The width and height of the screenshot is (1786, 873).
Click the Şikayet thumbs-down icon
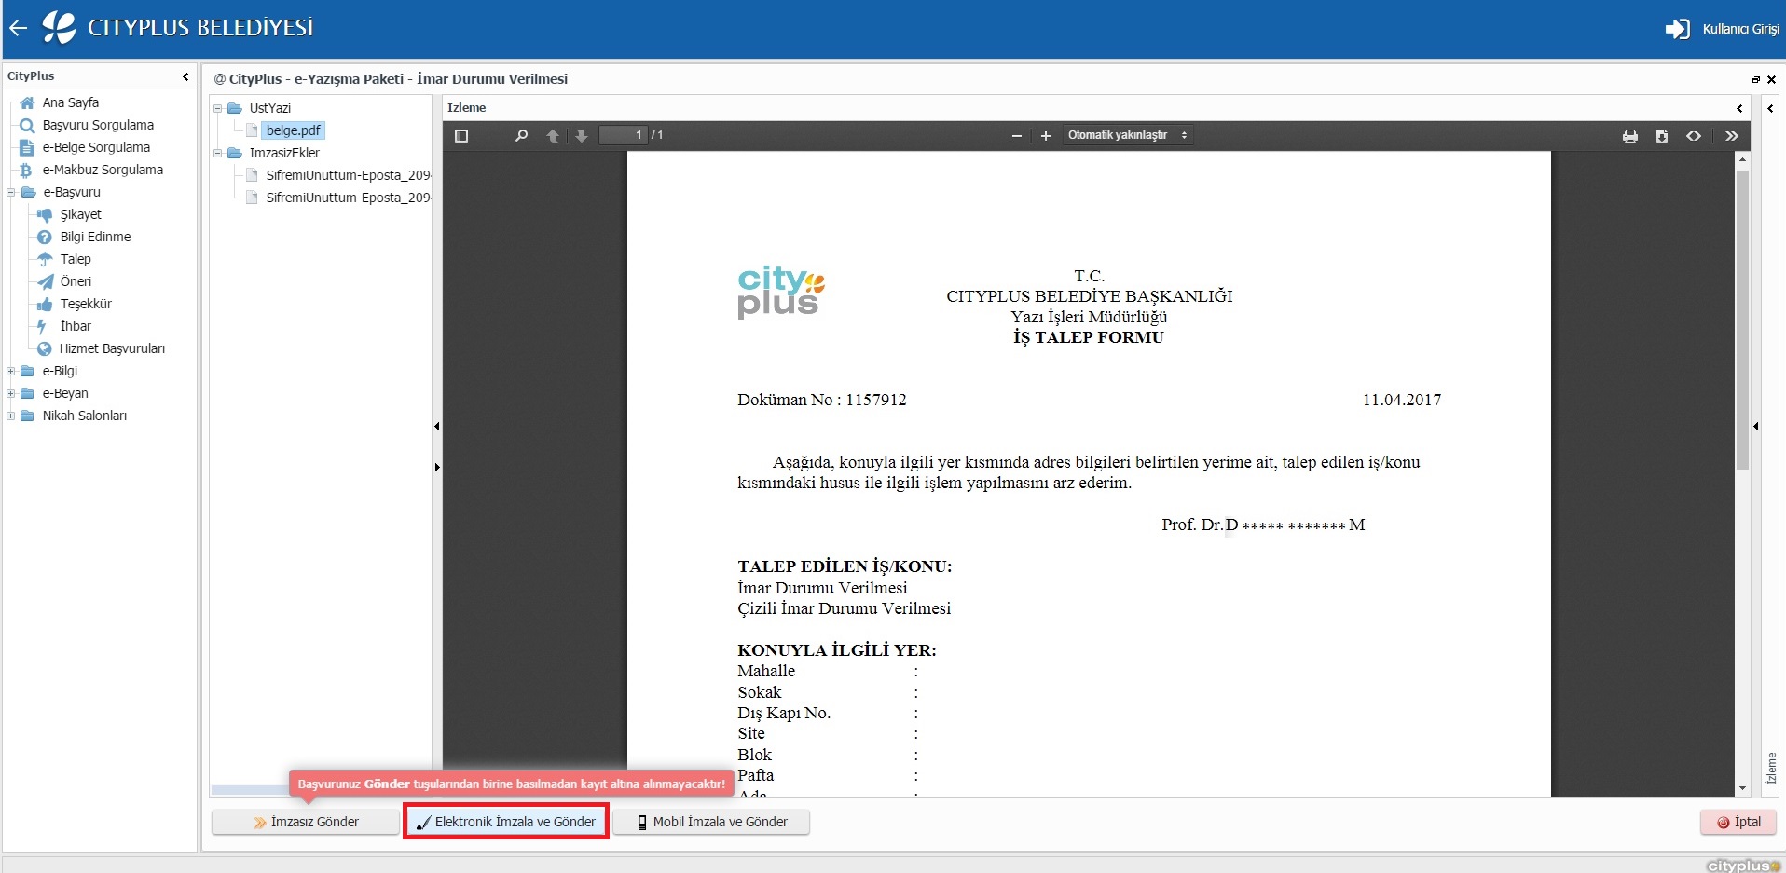point(44,214)
